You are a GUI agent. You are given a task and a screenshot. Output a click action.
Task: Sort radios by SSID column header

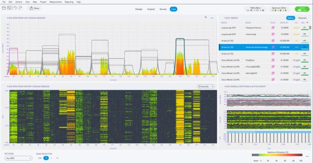[248, 23]
